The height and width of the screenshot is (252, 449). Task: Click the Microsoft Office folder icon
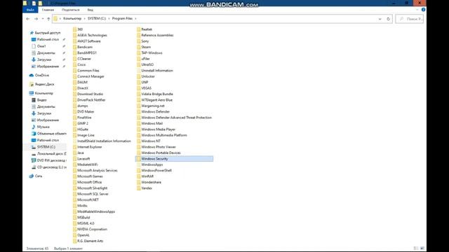tap(75, 182)
